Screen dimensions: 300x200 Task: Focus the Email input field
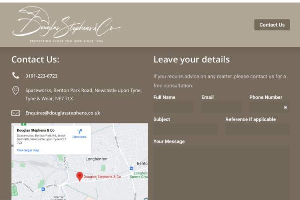(221, 107)
